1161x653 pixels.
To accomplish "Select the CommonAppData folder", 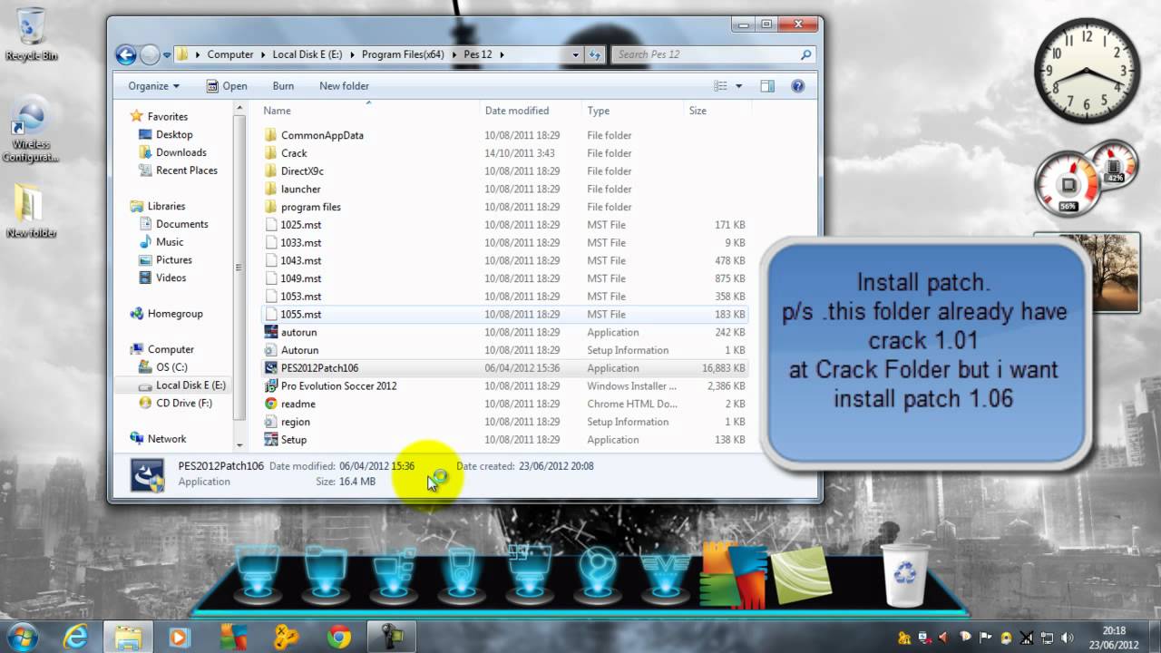I will coord(322,135).
